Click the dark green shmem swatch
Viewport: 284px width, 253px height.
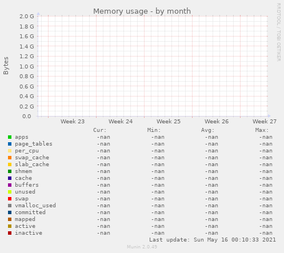(x=10, y=171)
